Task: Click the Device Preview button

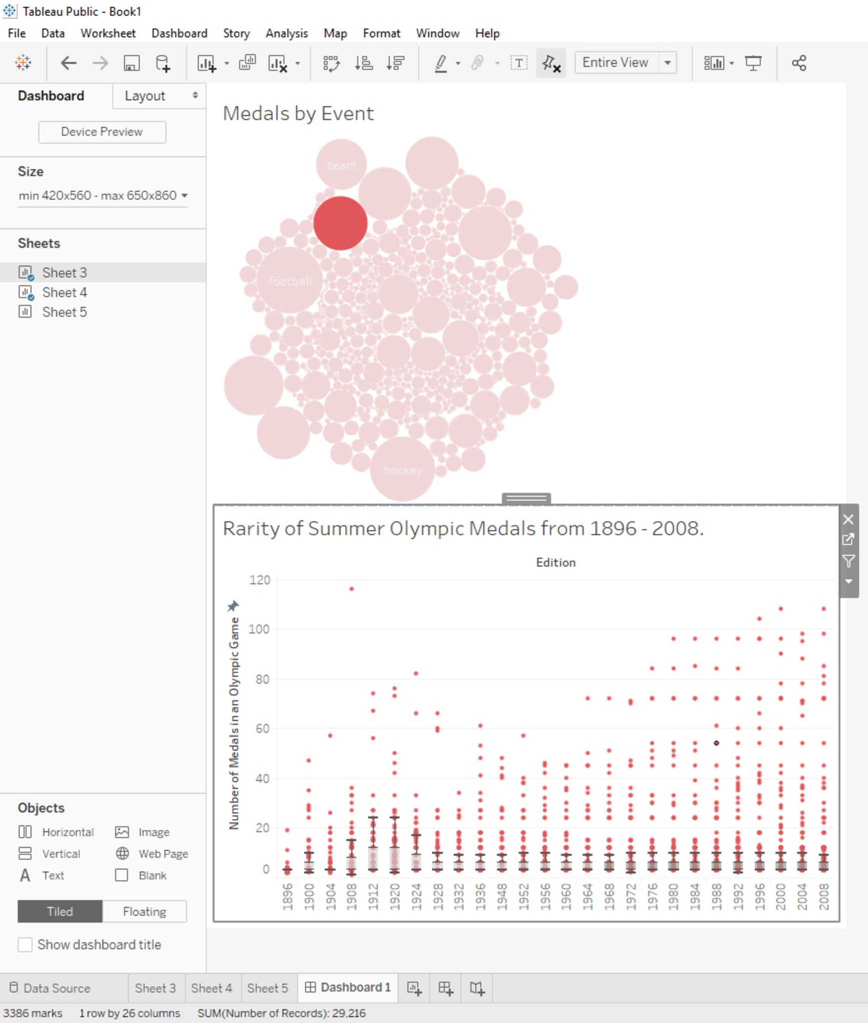Action: coord(102,132)
